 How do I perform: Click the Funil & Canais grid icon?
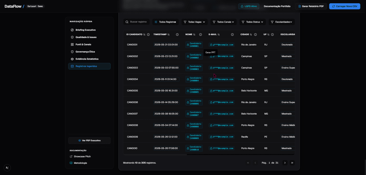(x=72, y=45)
